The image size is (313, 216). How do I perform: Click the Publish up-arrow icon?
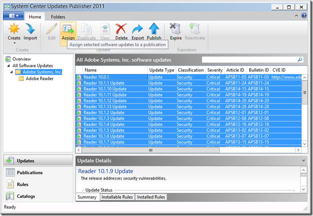[154, 29]
